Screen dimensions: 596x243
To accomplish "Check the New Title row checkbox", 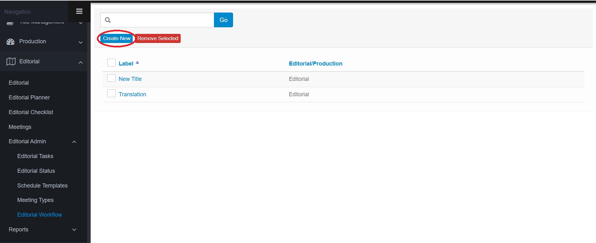I will [111, 78].
